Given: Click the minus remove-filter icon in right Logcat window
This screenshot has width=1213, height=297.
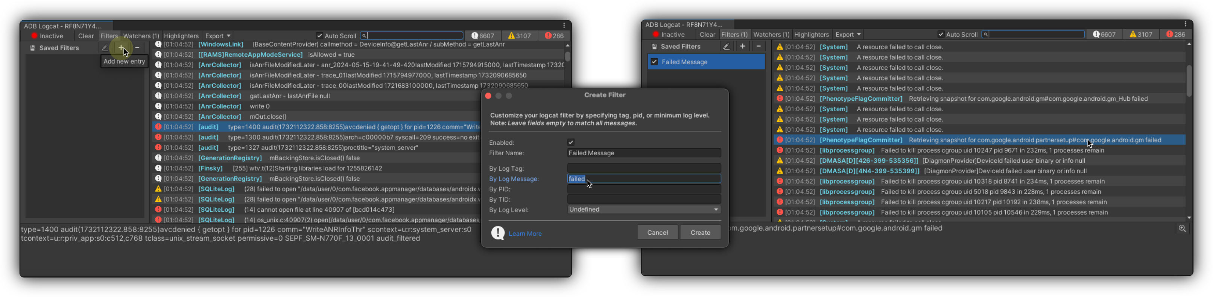Looking at the screenshot, I should (x=758, y=46).
